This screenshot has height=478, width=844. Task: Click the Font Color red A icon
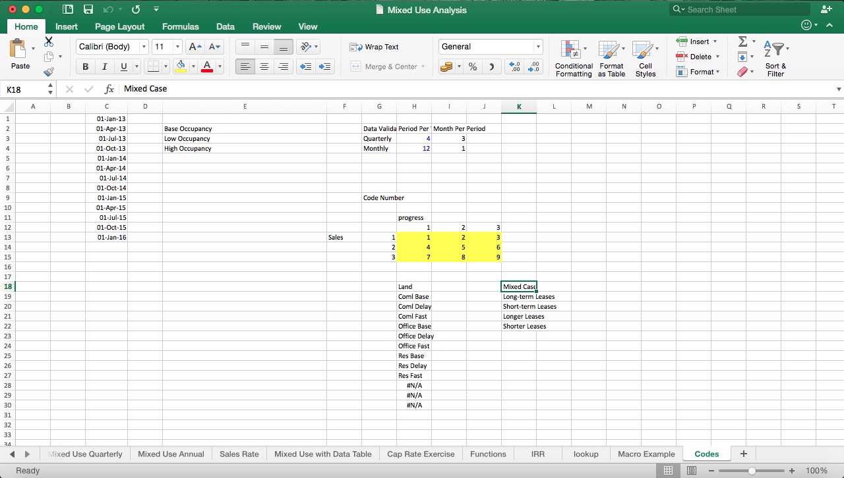click(207, 66)
